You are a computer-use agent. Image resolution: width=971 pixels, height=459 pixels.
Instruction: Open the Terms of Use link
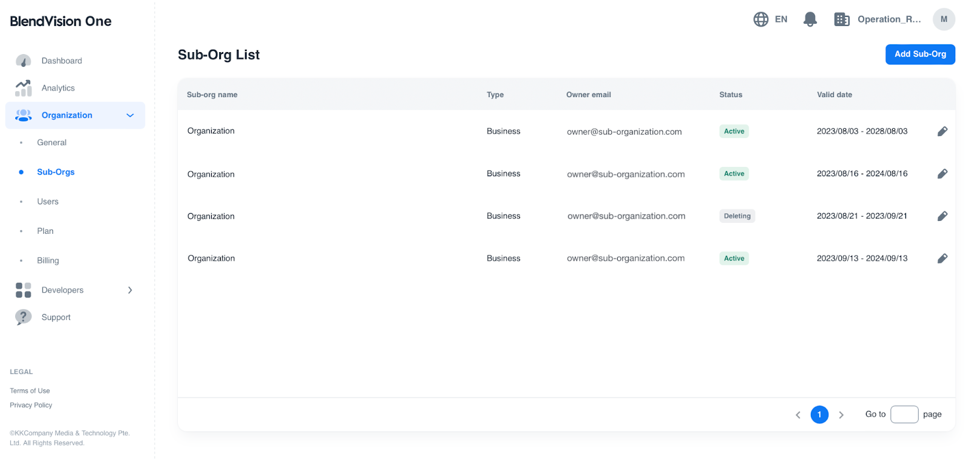[x=30, y=391]
